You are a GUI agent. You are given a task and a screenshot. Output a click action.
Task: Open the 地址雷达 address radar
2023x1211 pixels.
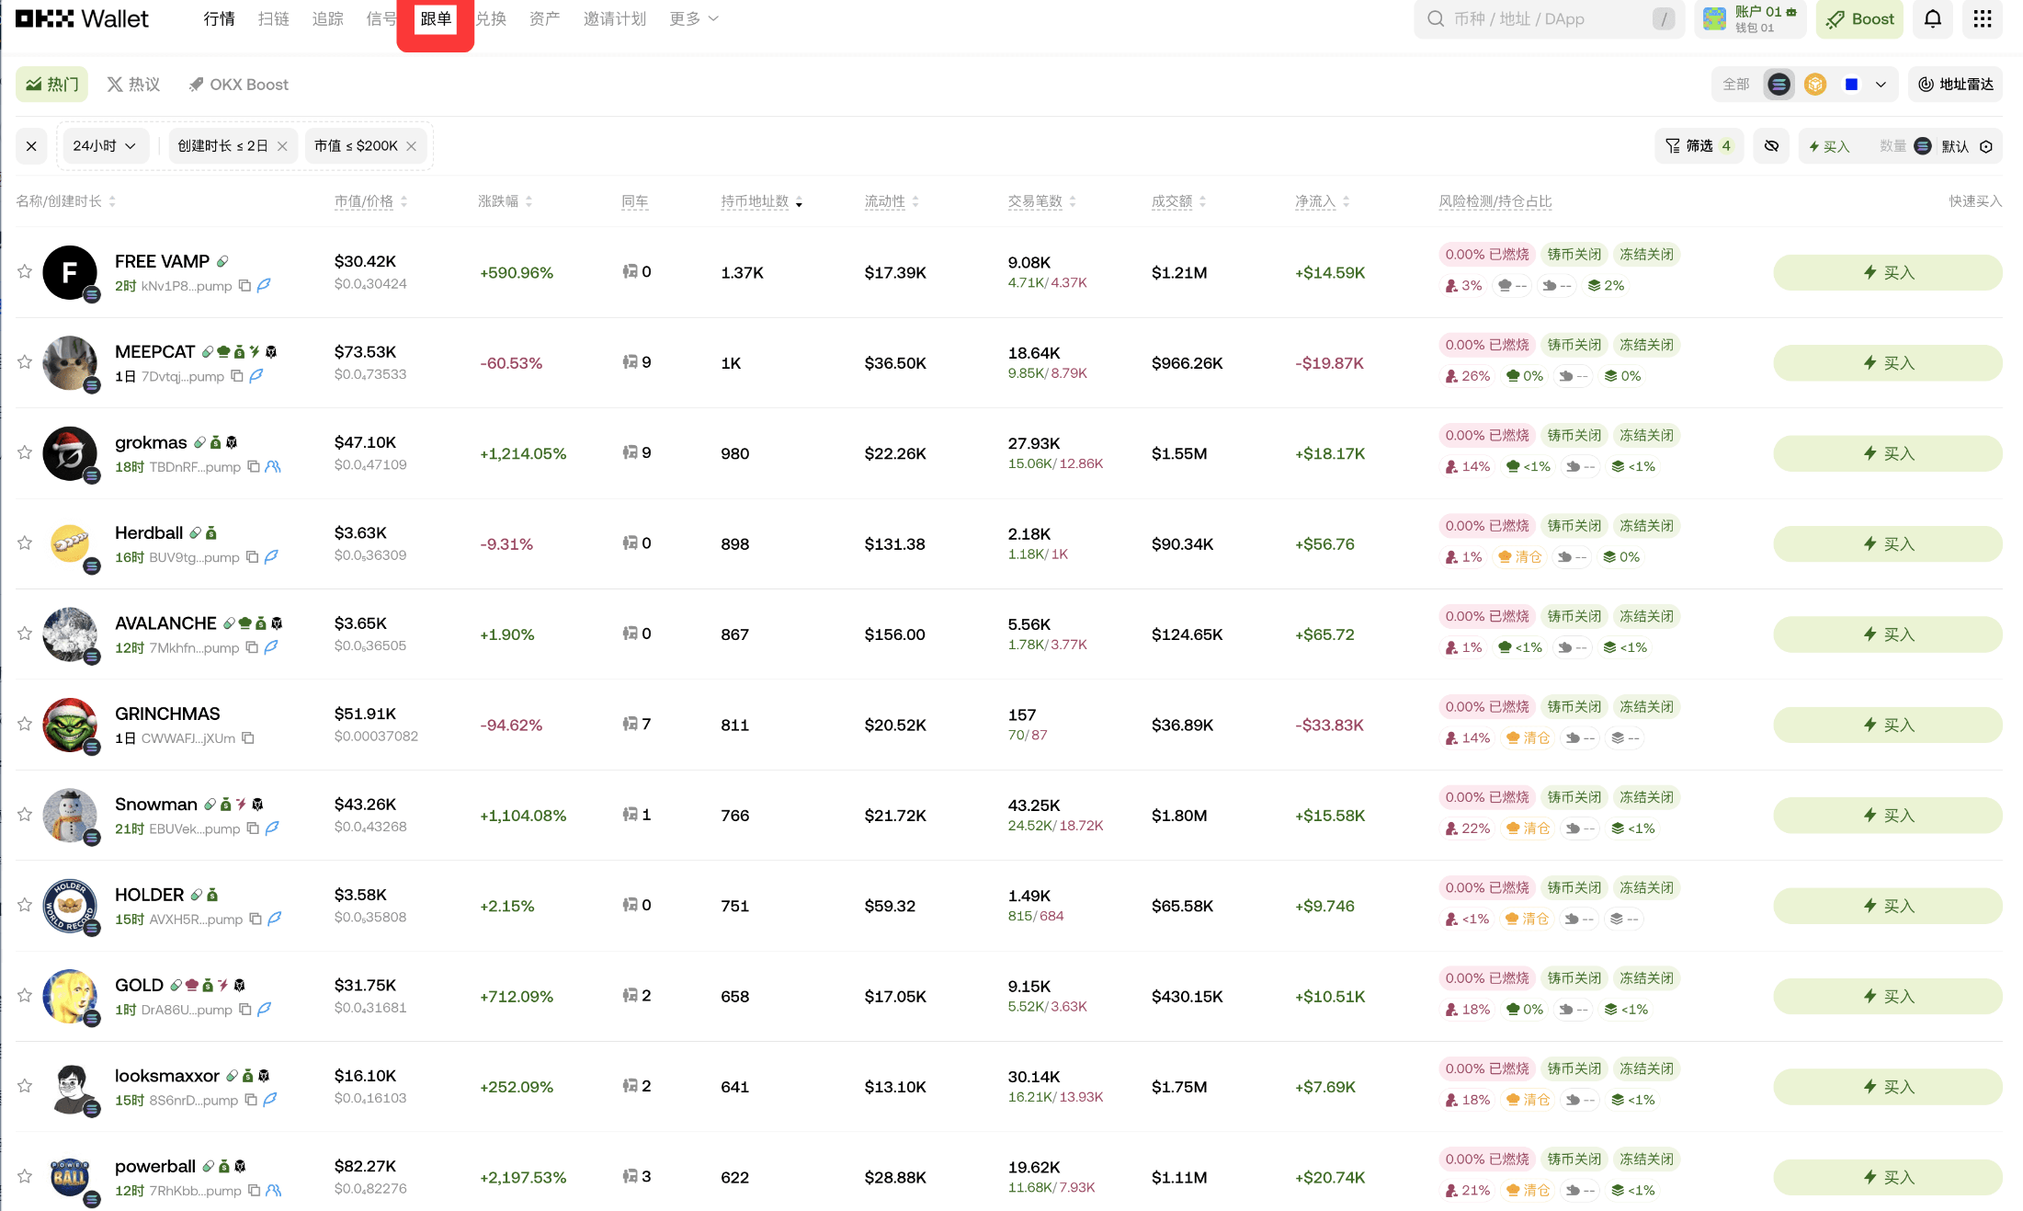(x=1955, y=85)
